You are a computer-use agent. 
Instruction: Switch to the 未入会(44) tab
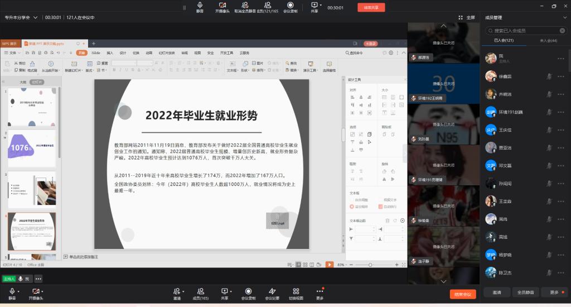pyautogui.click(x=548, y=41)
